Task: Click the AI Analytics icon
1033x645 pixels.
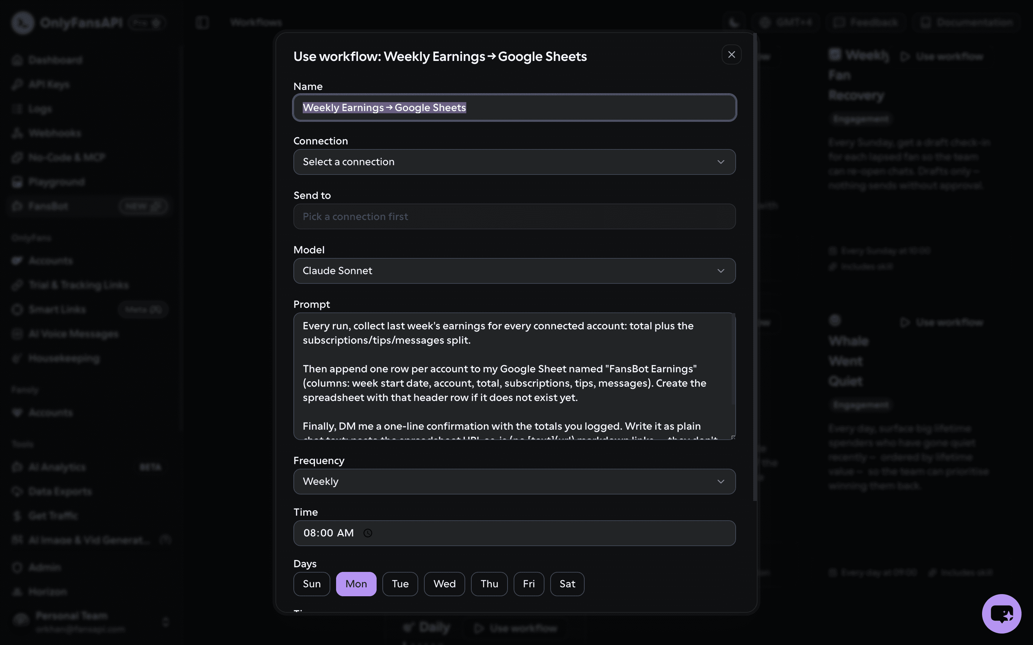Action: 17,467
